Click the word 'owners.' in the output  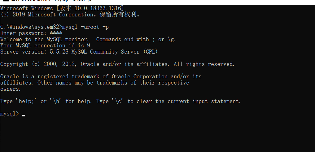(x=11, y=89)
